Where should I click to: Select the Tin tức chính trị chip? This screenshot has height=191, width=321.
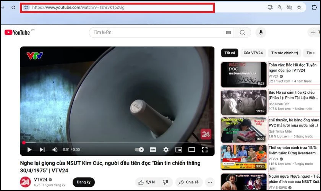(x=285, y=53)
